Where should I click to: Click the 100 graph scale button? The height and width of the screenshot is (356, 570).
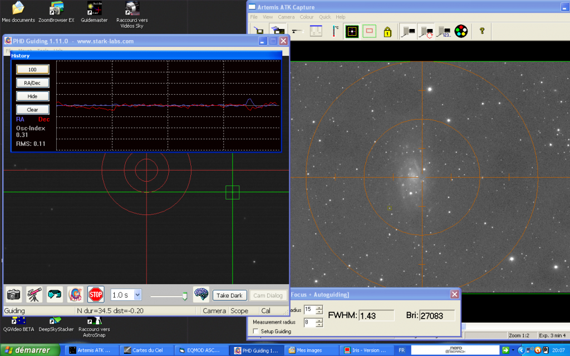[x=33, y=69]
